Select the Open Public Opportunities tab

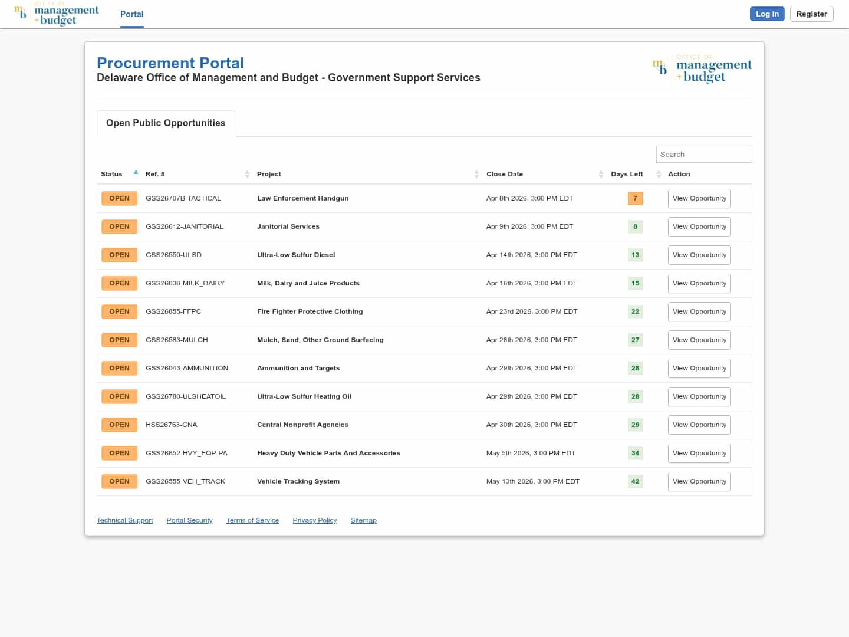coord(166,123)
